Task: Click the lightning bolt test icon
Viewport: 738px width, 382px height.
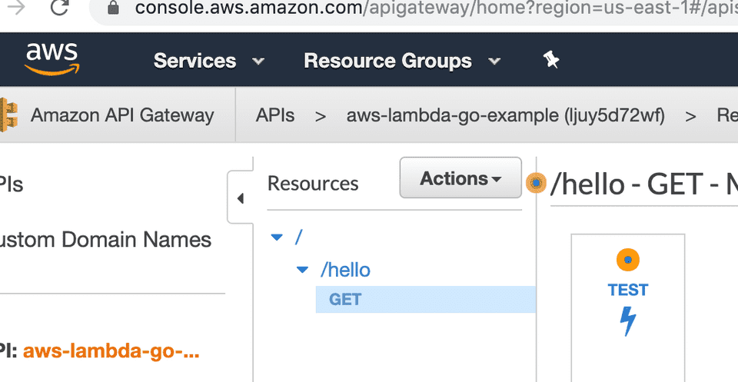Action: [x=628, y=321]
